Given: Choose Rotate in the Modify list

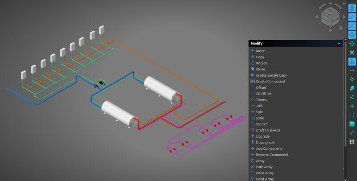Looking at the screenshot, I should [x=261, y=63].
